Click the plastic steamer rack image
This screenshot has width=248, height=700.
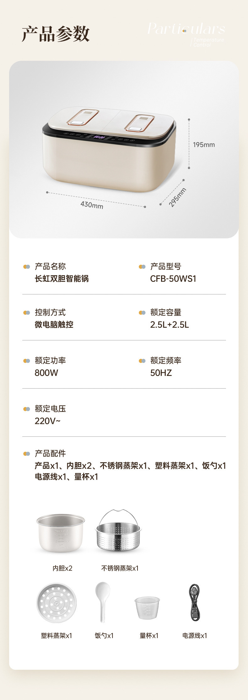coord(57,603)
